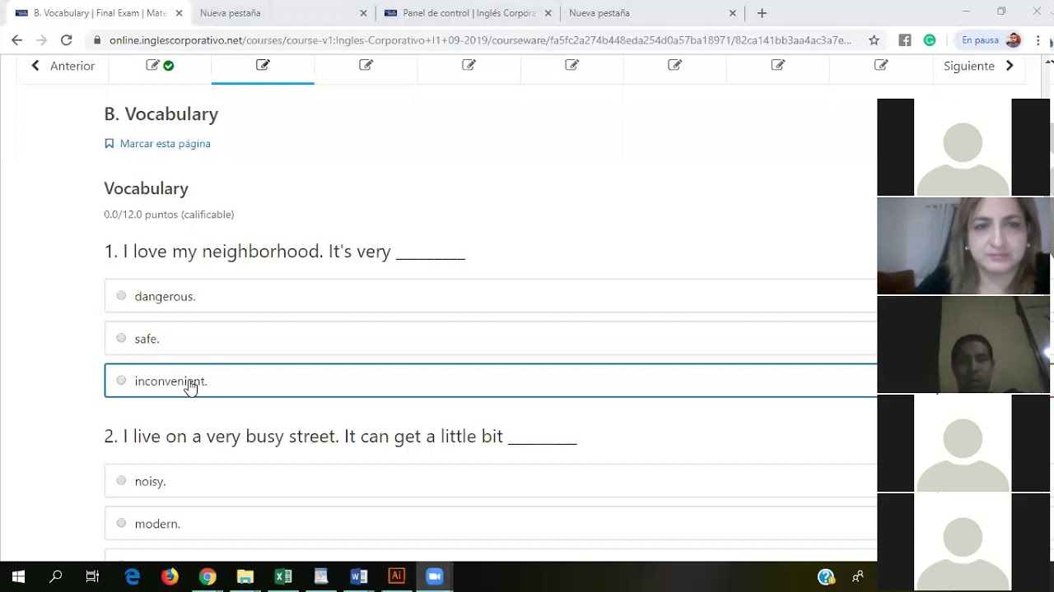Screen dimensions: 1054x592
Task: Close the 'Panel de control' tab
Action: pyautogui.click(x=548, y=13)
